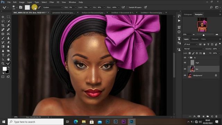Select the Eyedropper tool

(x=8, y=25)
